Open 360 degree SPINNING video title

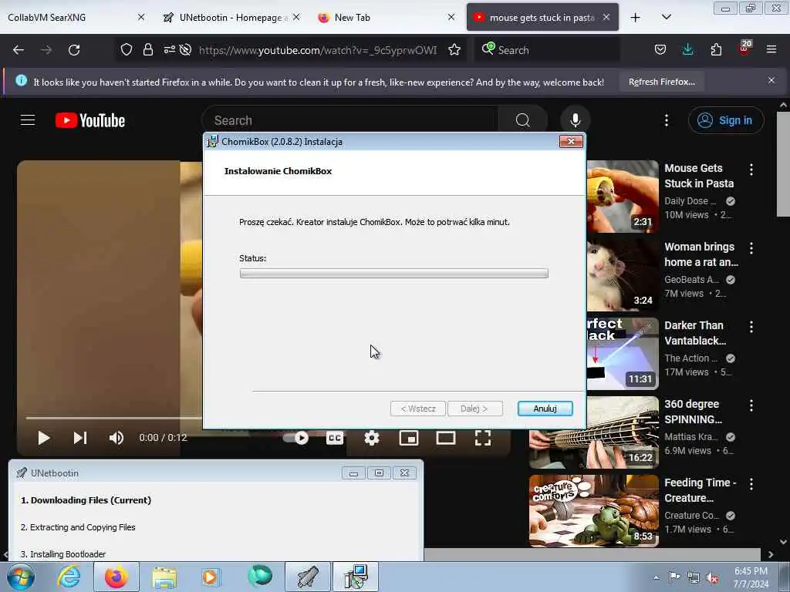click(694, 412)
